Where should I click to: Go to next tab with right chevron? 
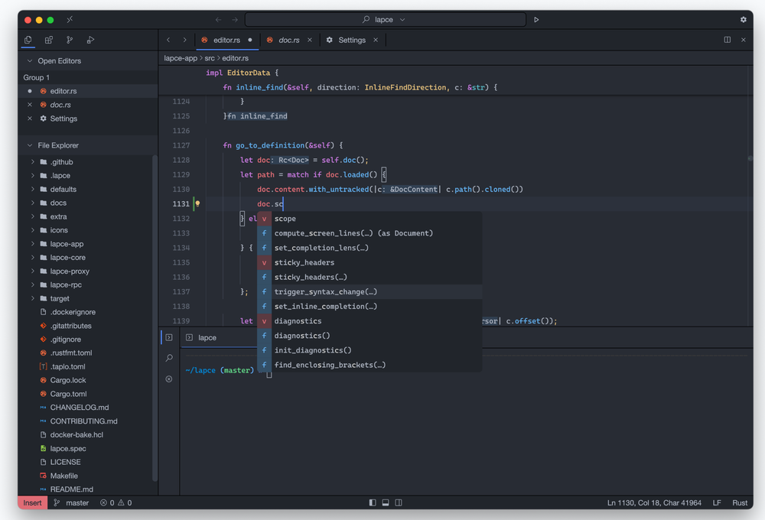184,40
